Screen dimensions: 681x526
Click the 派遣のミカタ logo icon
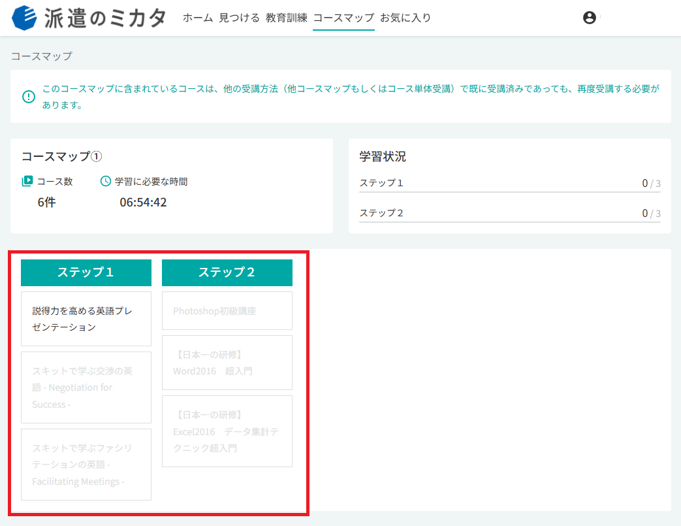(24, 18)
